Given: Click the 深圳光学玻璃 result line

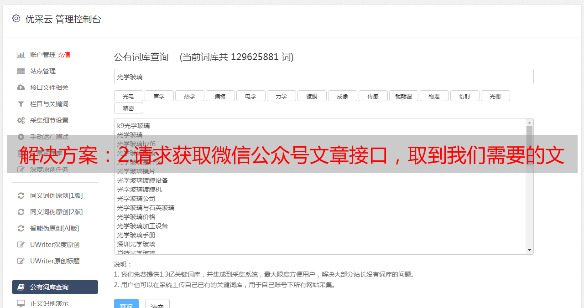Looking at the screenshot, I should 136,244.
